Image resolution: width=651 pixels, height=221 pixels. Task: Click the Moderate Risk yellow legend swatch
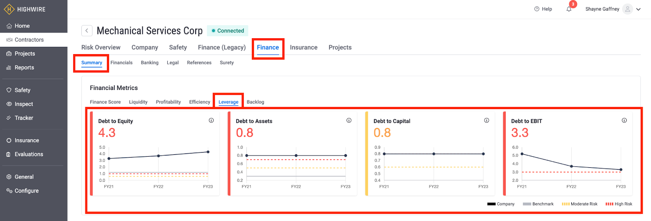(x=566, y=204)
